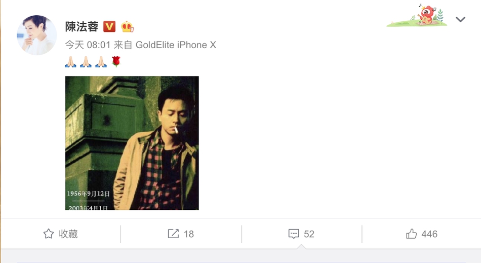Click the username 陳法蓉
Screen dimensions: 481x263
click(x=82, y=27)
